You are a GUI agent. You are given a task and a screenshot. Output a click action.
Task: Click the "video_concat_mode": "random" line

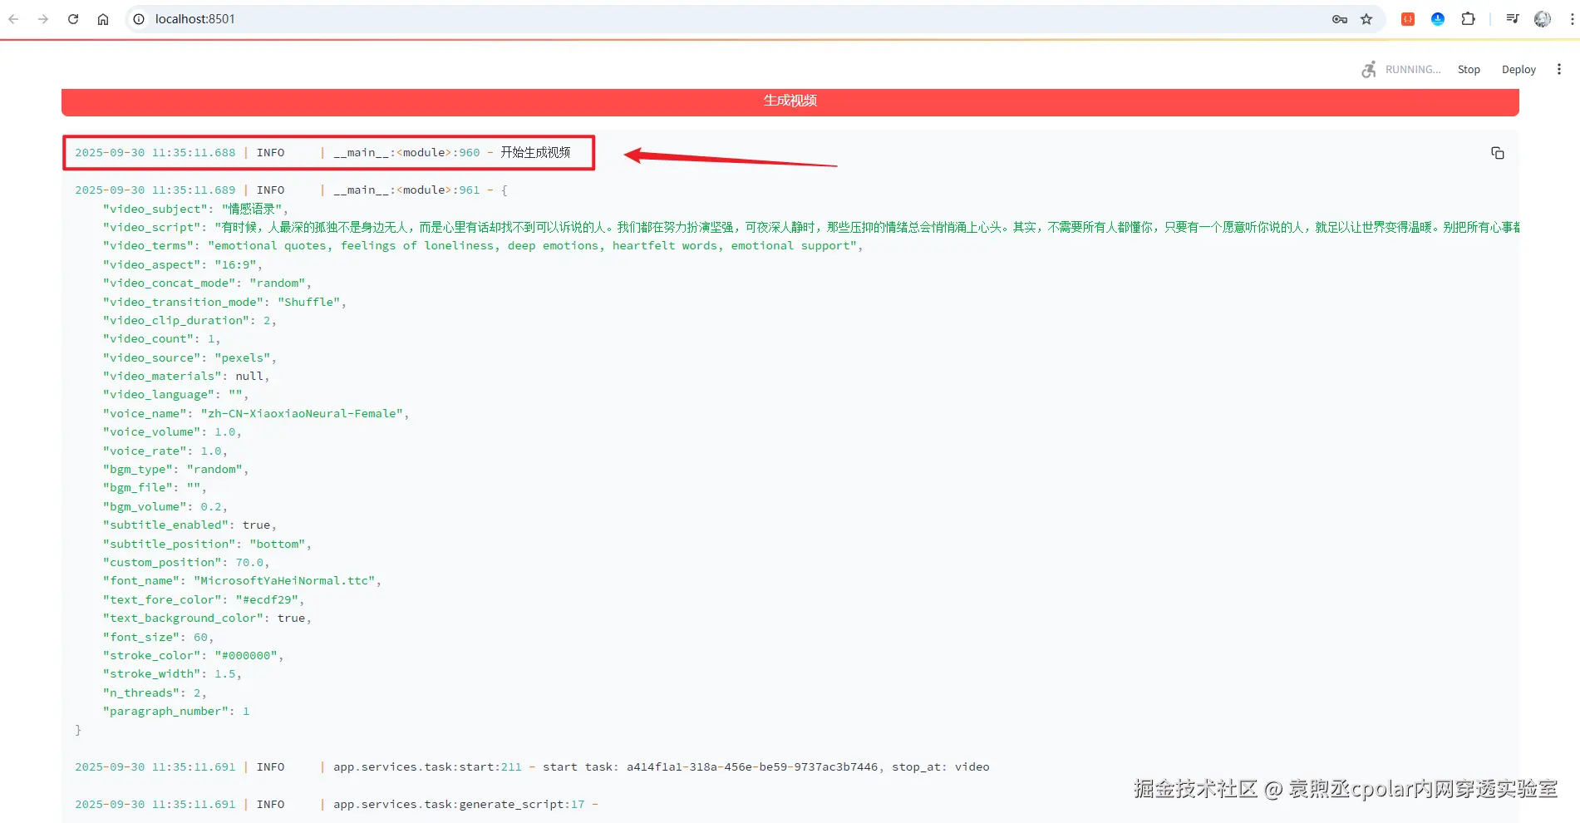(x=207, y=283)
